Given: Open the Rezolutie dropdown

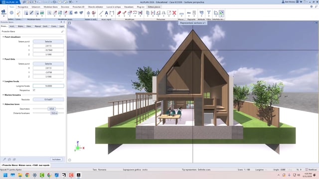Looking at the screenshot, I should (48, 99).
